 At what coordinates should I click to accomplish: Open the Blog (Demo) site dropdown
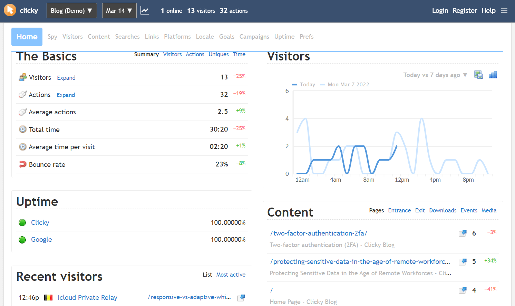(71, 10)
